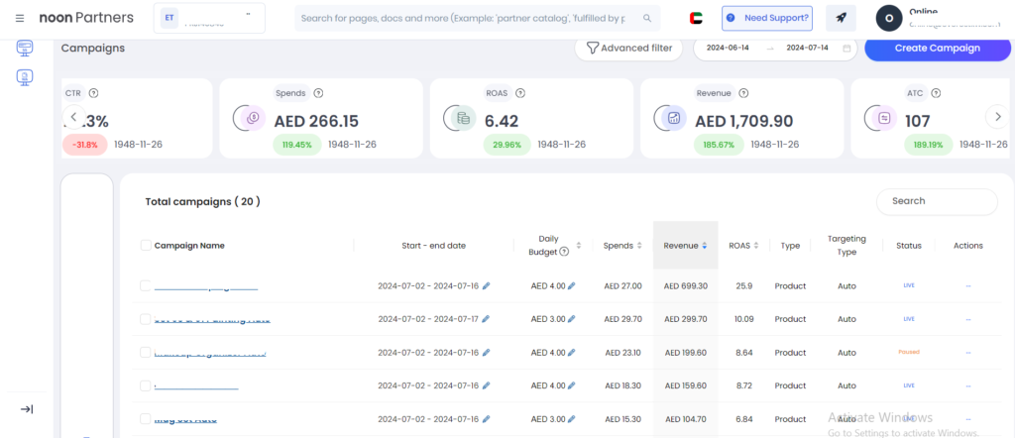Edit the end date 2024-07-17 with pencil icon
The image size is (1015, 438).
(486, 320)
